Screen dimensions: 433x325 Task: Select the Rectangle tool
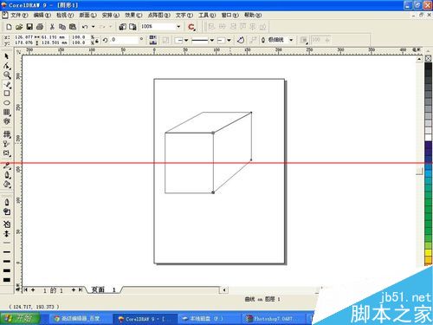click(7, 94)
